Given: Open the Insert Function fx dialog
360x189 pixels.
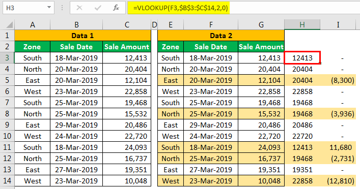Looking at the screenshot, I should (x=116, y=8).
